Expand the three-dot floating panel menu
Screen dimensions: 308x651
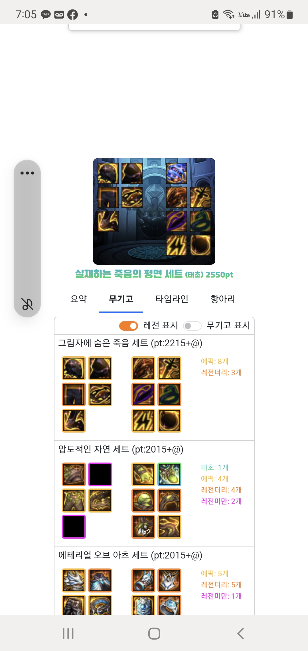point(27,173)
